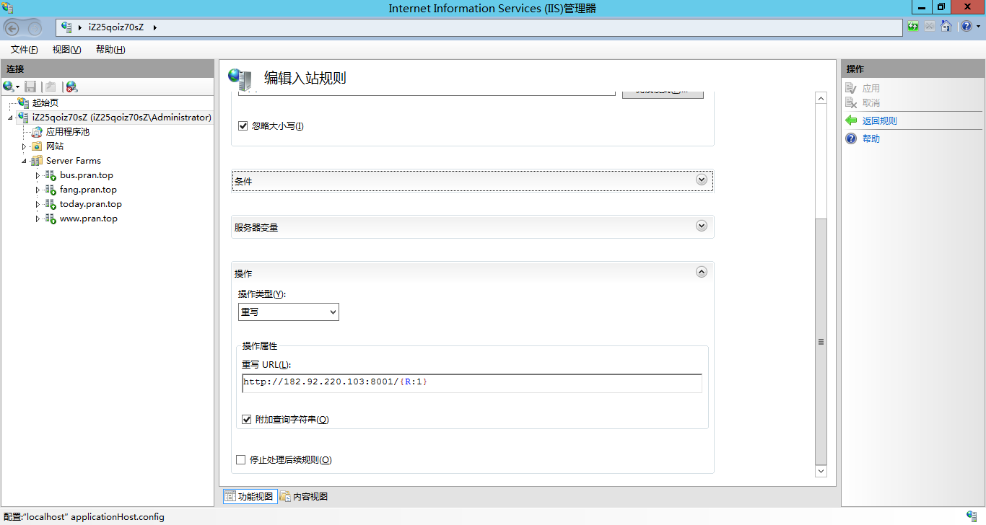Click the 帮助 link in 操作 pane
The image size is (986, 525).
871,138
